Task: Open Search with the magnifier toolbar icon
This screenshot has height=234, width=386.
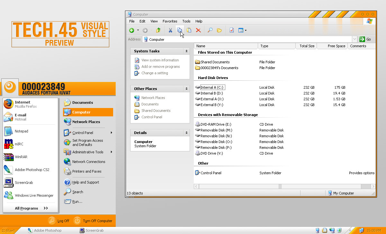Action: 210,30
